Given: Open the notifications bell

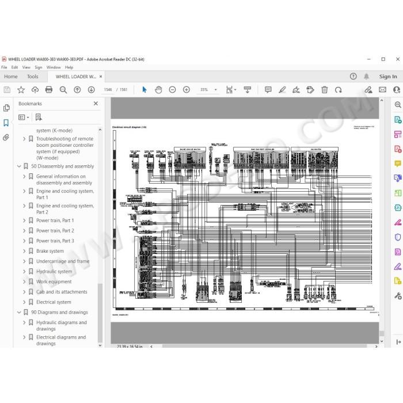Looking at the screenshot, I should pos(366,77).
